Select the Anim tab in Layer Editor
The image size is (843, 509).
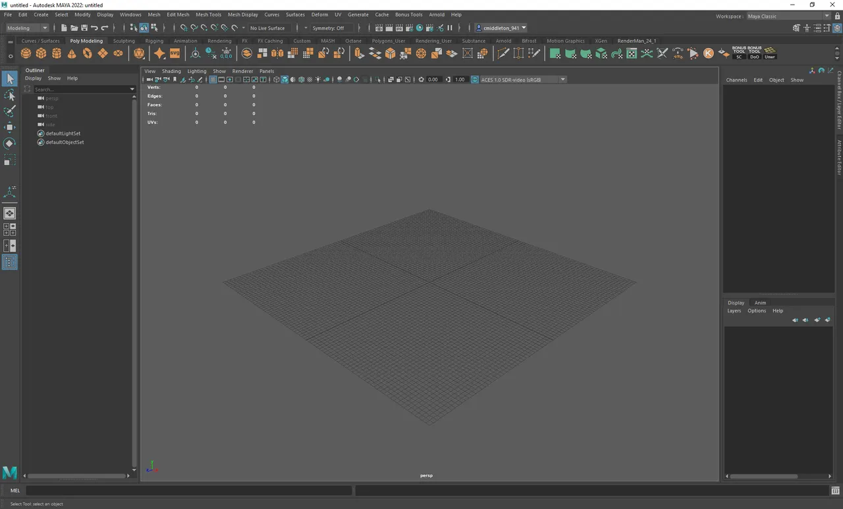[760, 303]
